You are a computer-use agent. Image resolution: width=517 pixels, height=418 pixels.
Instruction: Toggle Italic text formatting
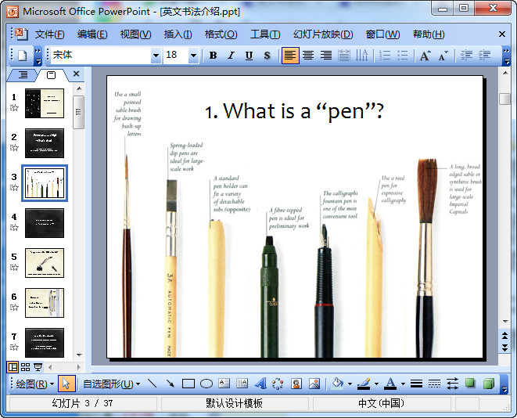click(x=231, y=56)
